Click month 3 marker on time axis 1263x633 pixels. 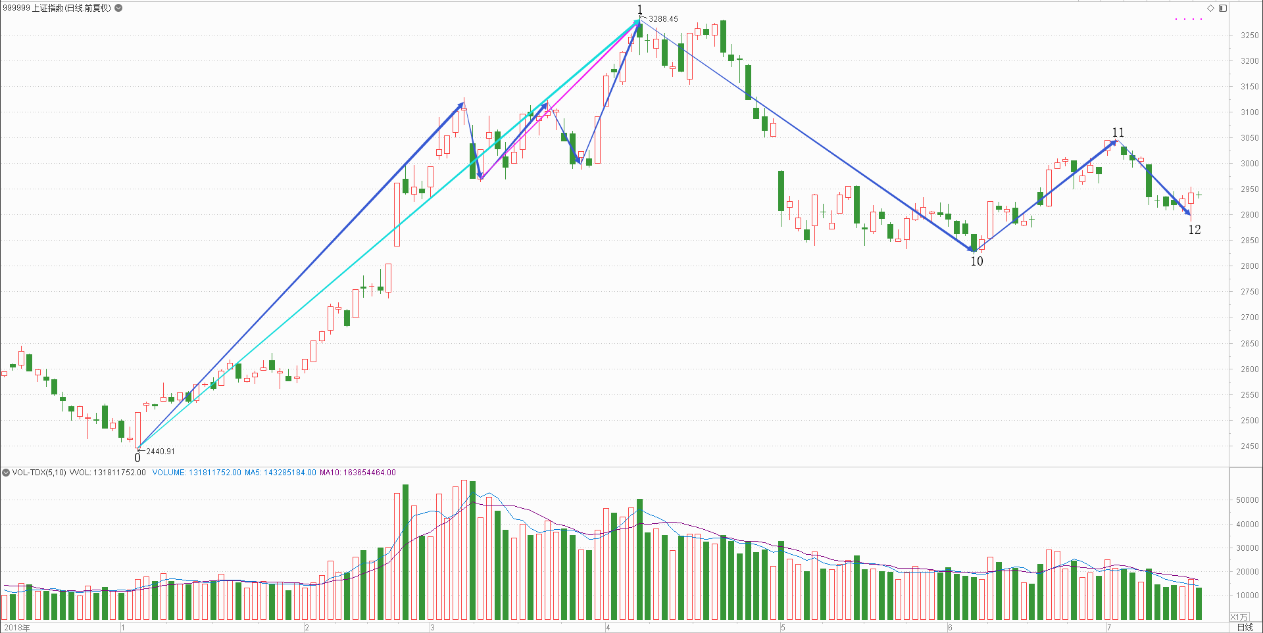pyautogui.click(x=432, y=627)
